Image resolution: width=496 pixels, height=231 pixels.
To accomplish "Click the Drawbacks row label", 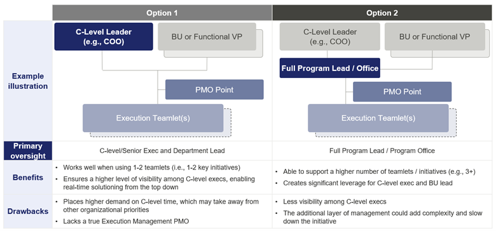I will point(28,211).
